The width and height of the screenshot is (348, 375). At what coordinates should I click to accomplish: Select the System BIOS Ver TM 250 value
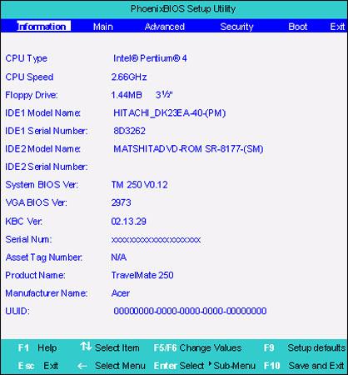[x=139, y=185]
